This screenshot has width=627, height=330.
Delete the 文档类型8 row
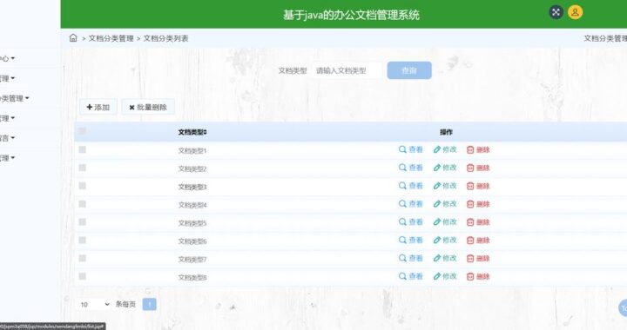(x=478, y=276)
